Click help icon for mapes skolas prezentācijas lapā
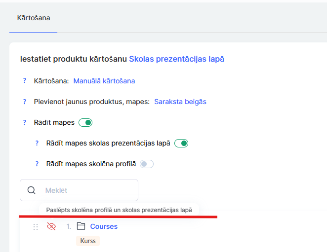This screenshot has height=252, width=327. (x=37, y=143)
